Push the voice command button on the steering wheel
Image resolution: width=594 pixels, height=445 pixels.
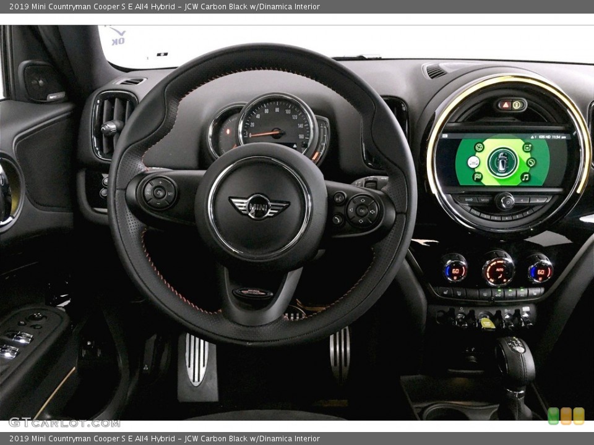click(338, 198)
